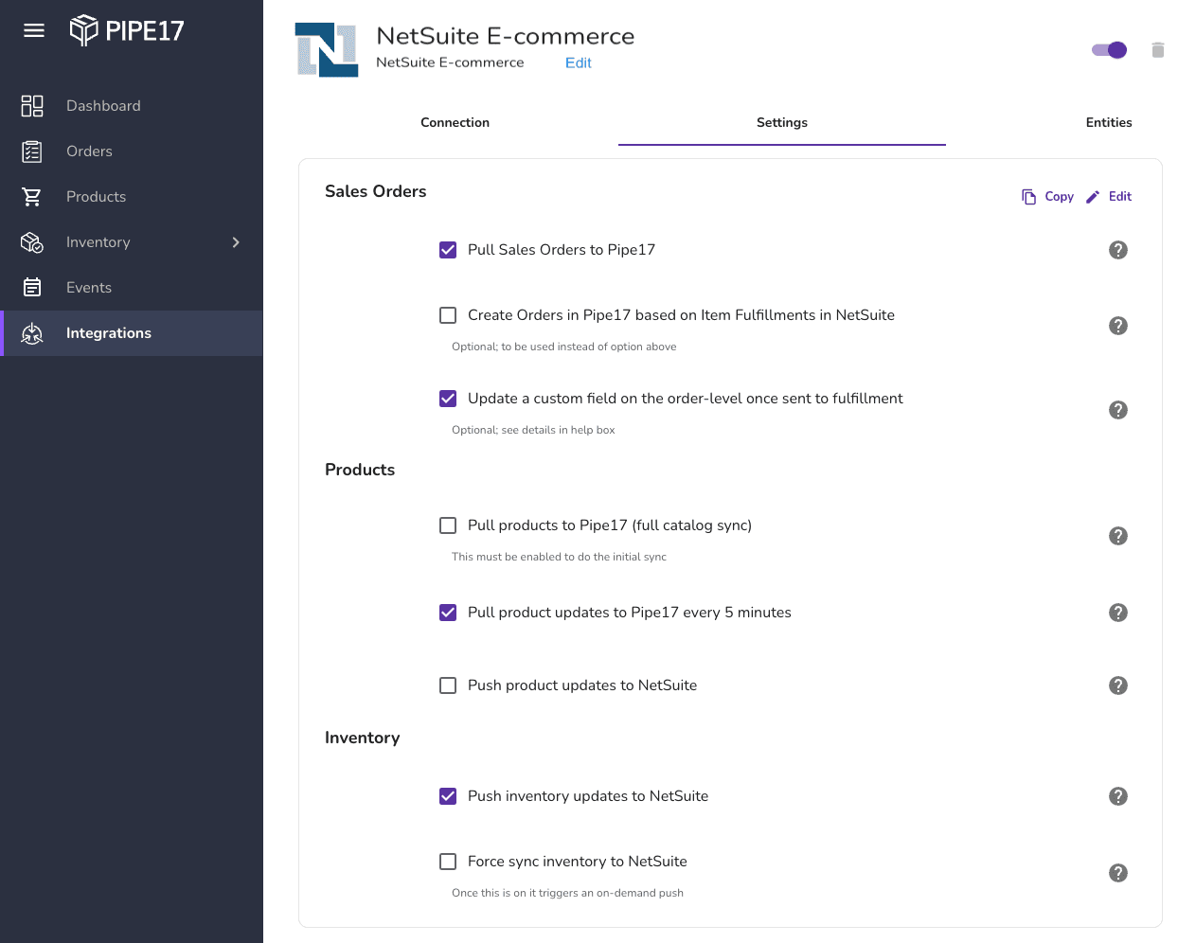Click the Copy button text
This screenshot has width=1178, height=943.
tap(1059, 197)
